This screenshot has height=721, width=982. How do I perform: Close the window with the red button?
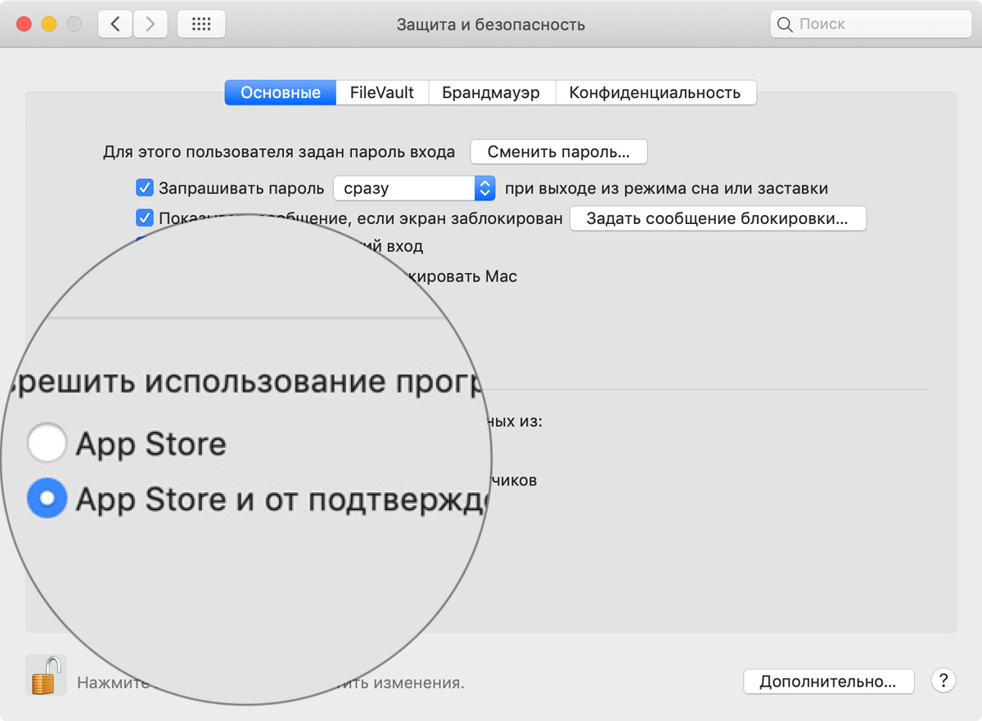point(23,25)
